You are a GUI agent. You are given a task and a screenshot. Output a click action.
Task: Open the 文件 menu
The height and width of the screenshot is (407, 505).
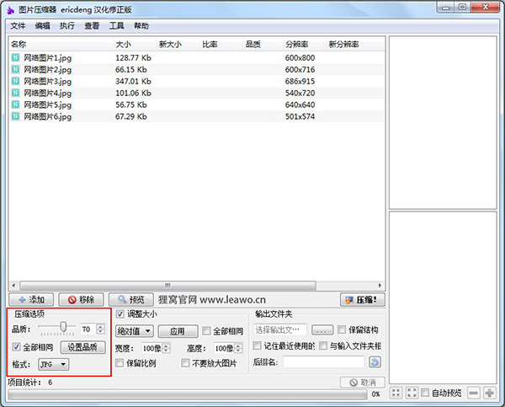coord(18,26)
